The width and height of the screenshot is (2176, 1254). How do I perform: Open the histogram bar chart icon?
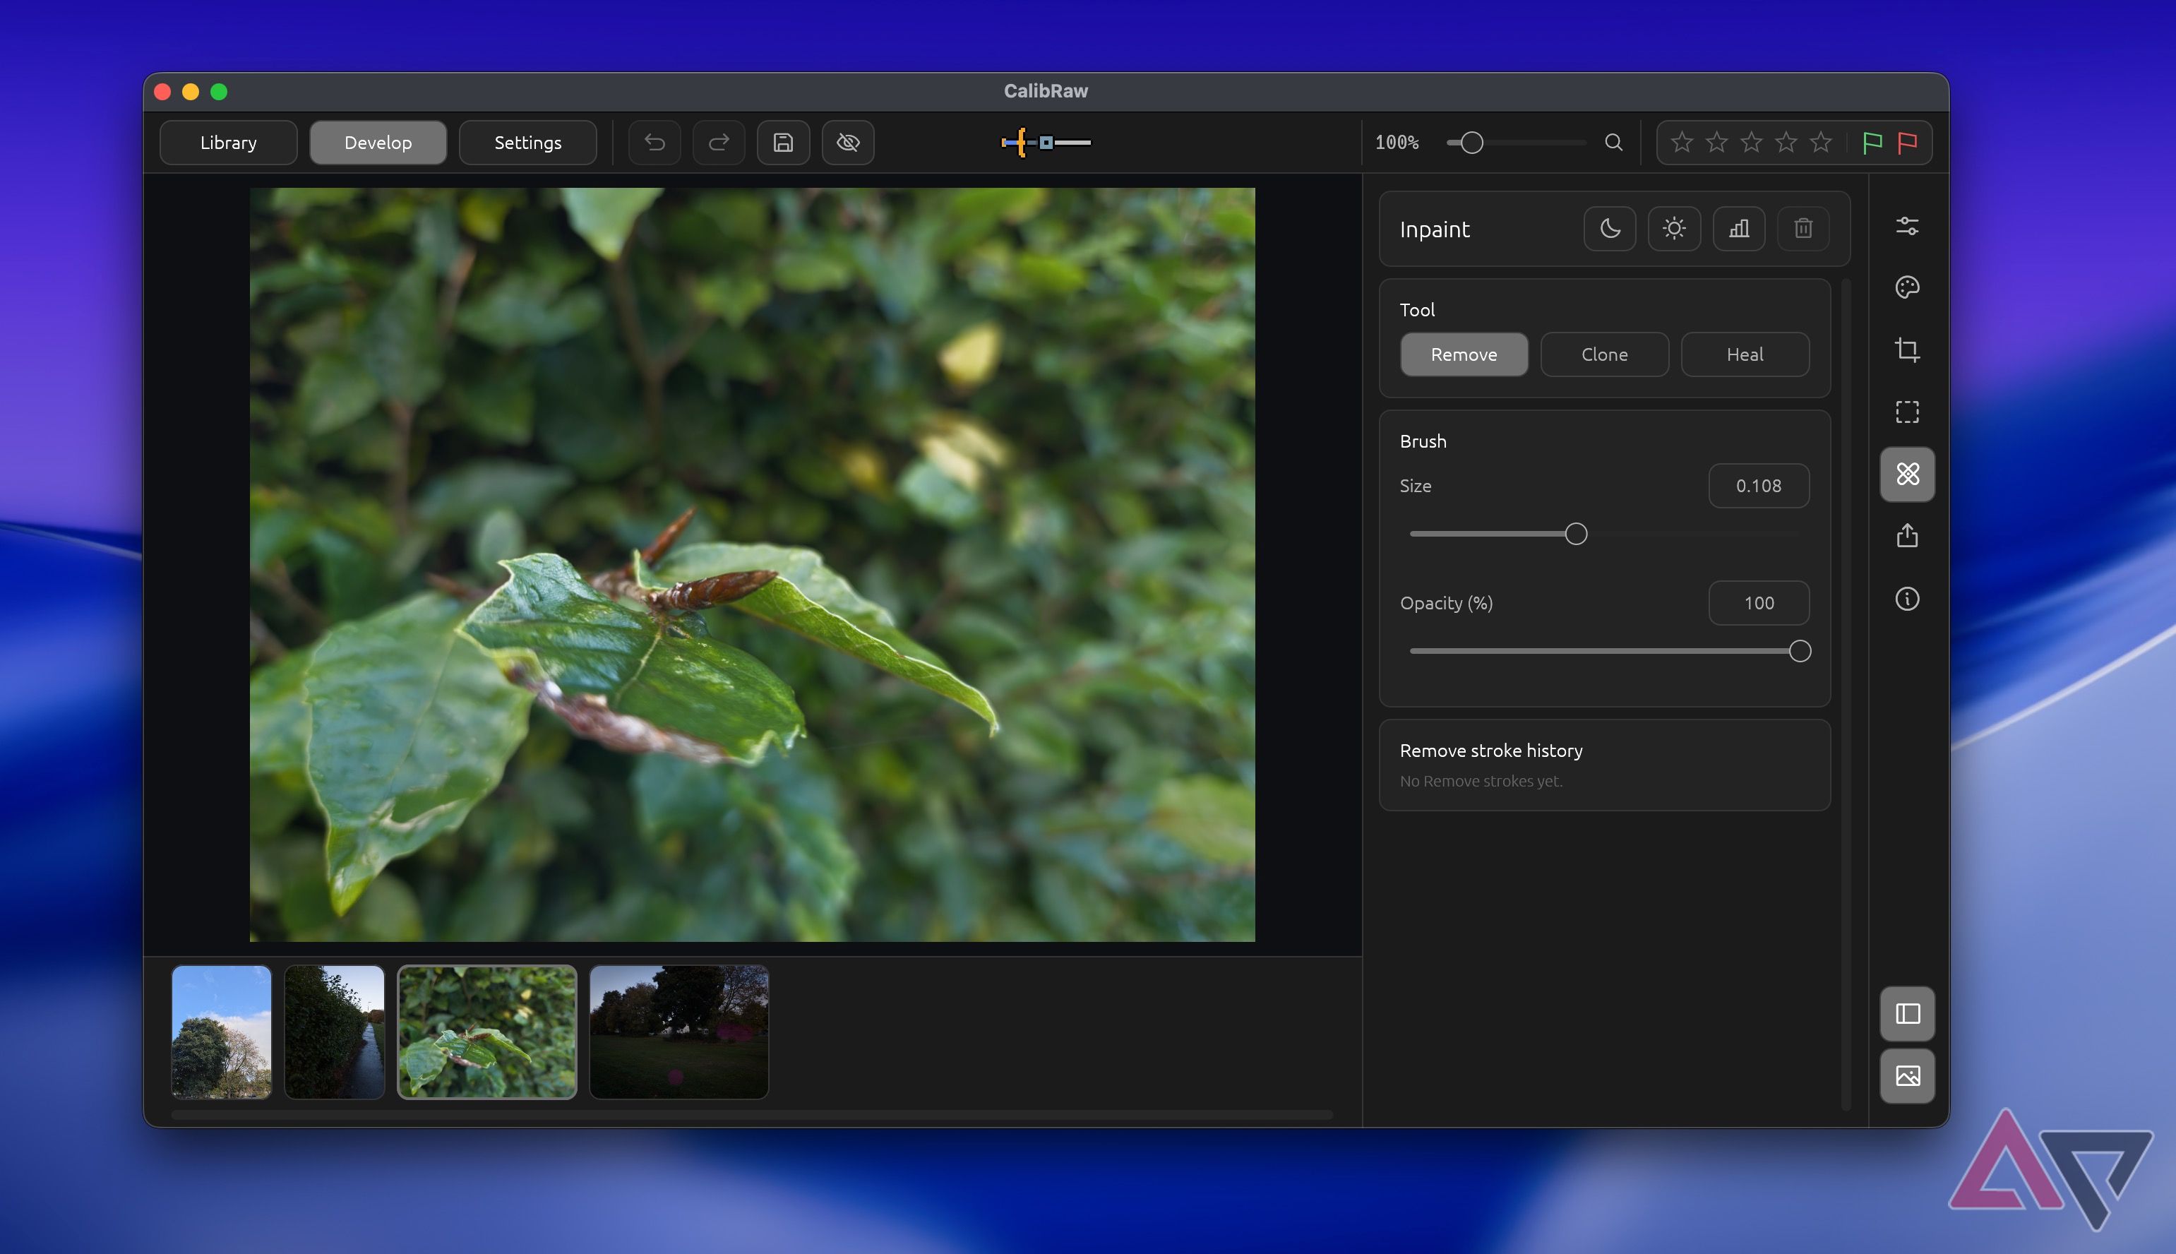coord(1738,228)
